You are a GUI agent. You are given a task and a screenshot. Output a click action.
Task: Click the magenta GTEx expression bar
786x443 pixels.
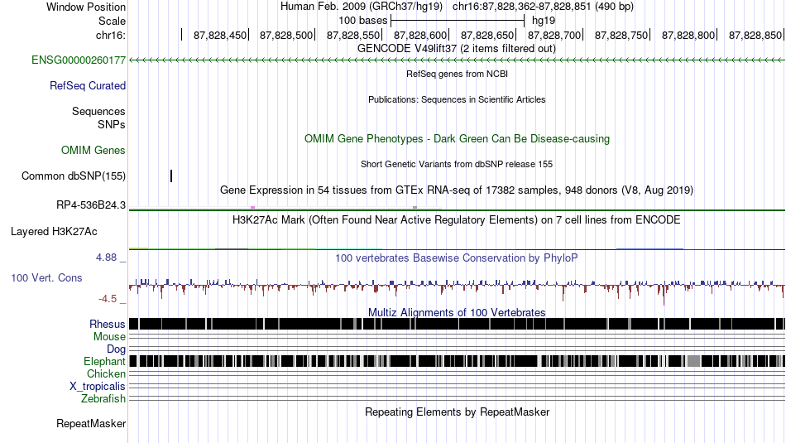252,207
